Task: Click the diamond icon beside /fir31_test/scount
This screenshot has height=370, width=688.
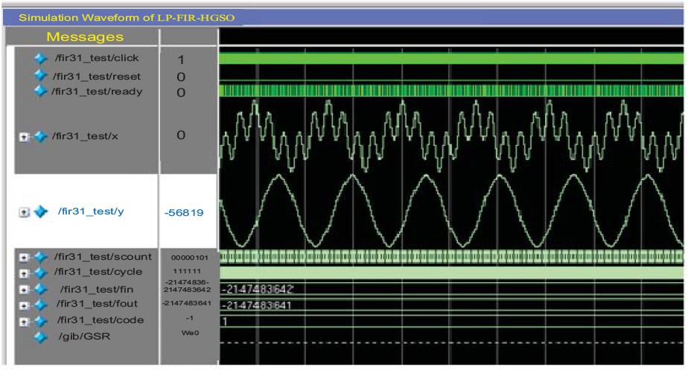Action: tap(39, 258)
